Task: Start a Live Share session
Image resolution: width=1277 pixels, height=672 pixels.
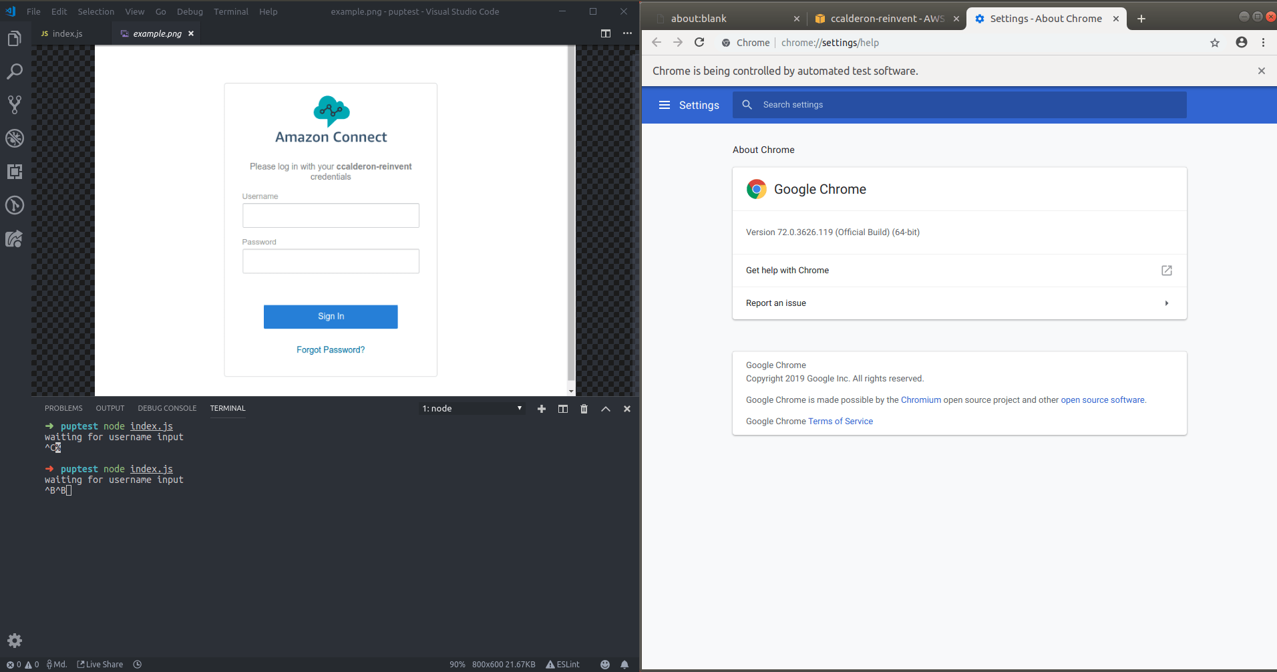Action: [100, 664]
